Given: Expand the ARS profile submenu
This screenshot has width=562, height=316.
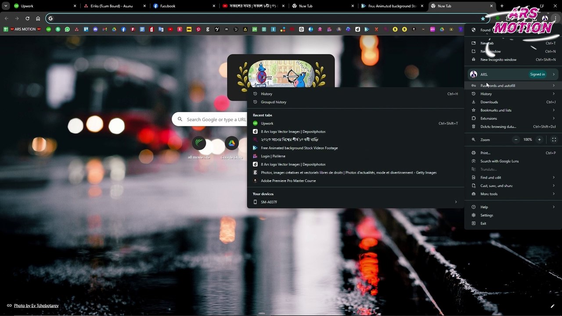Looking at the screenshot, I should [x=513, y=74].
